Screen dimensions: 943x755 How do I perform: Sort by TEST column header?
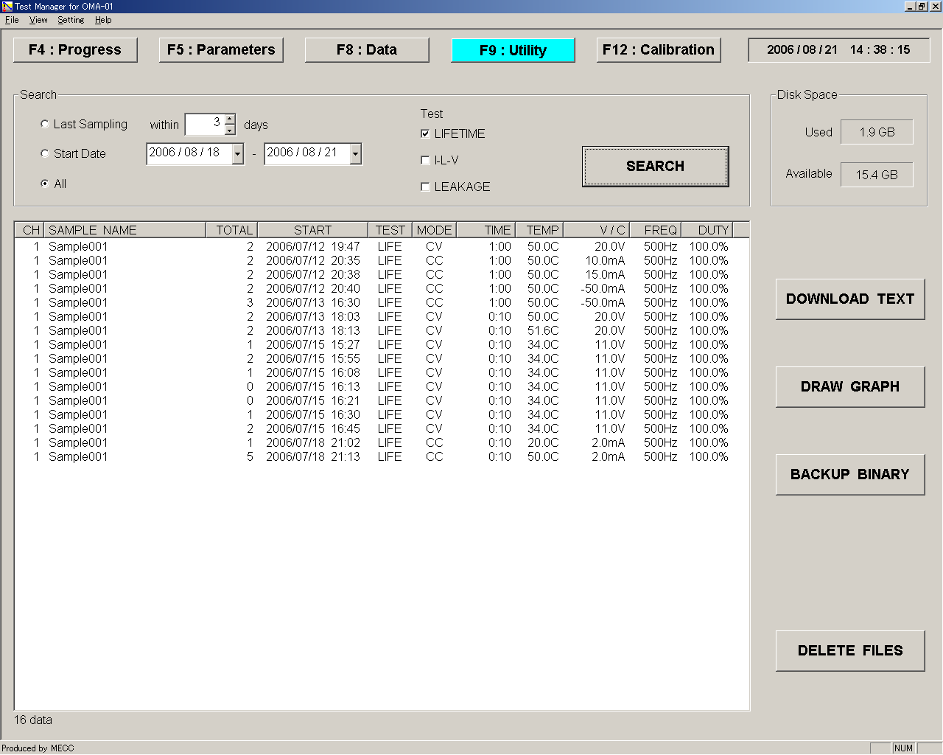click(x=390, y=230)
